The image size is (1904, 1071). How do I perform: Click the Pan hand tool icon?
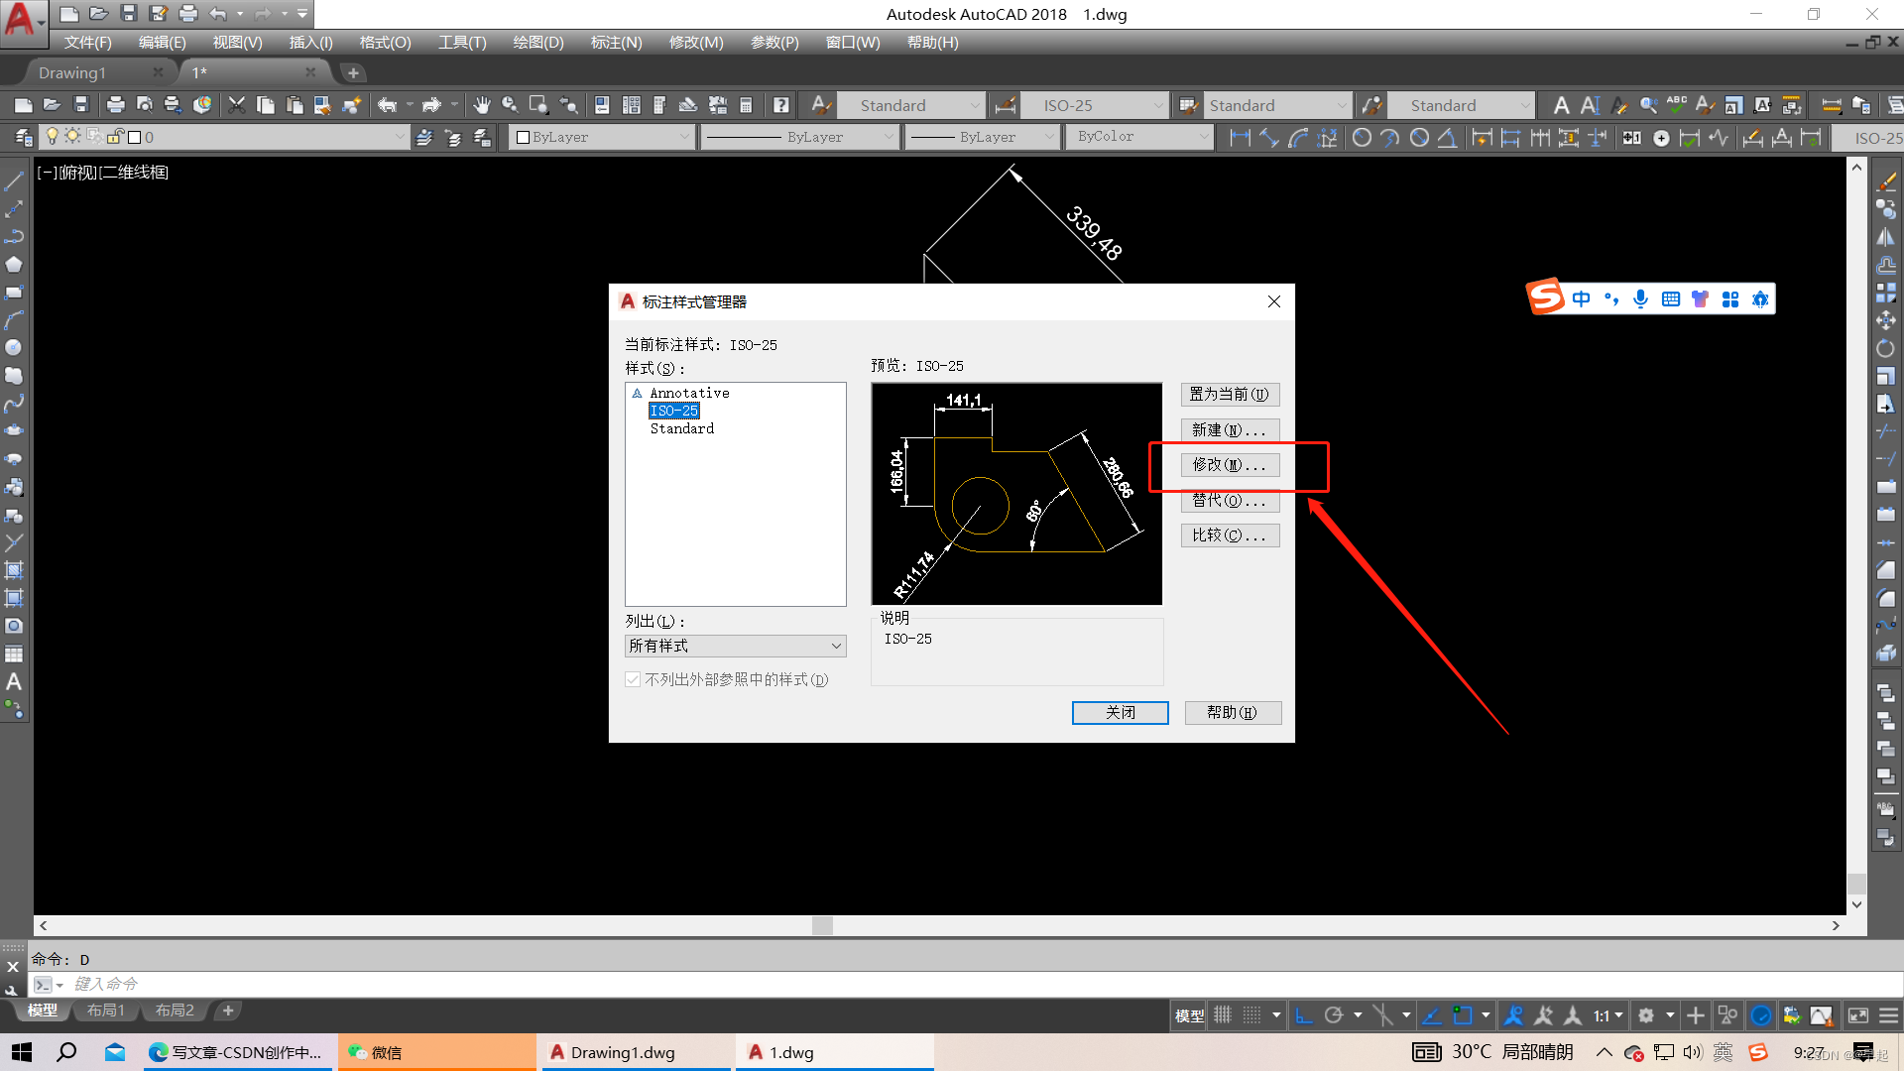(482, 105)
